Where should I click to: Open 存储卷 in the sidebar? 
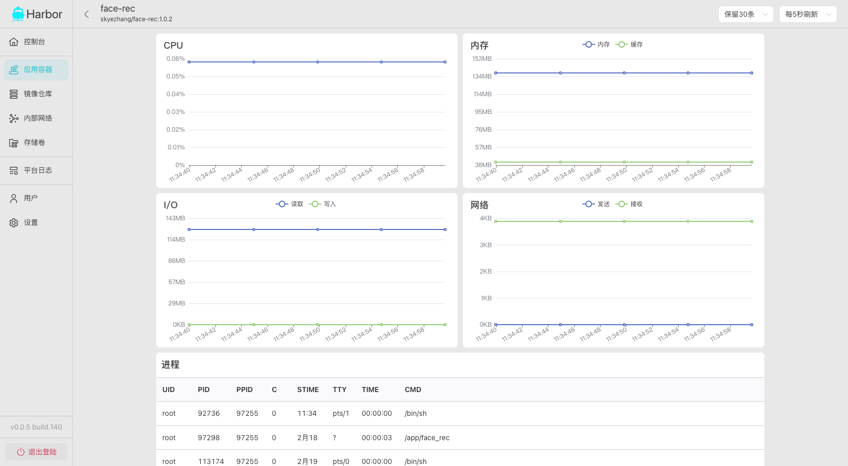pyautogui.click(x=36, y=143)
